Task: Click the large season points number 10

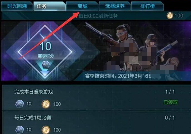Action: 45,46
